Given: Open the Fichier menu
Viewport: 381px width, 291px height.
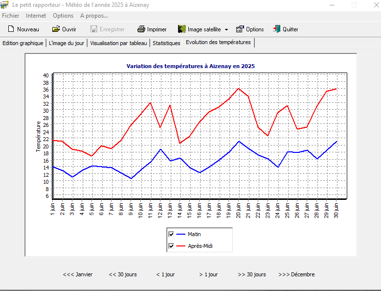Looking at the screenshot, I should [x=11, y=16].
